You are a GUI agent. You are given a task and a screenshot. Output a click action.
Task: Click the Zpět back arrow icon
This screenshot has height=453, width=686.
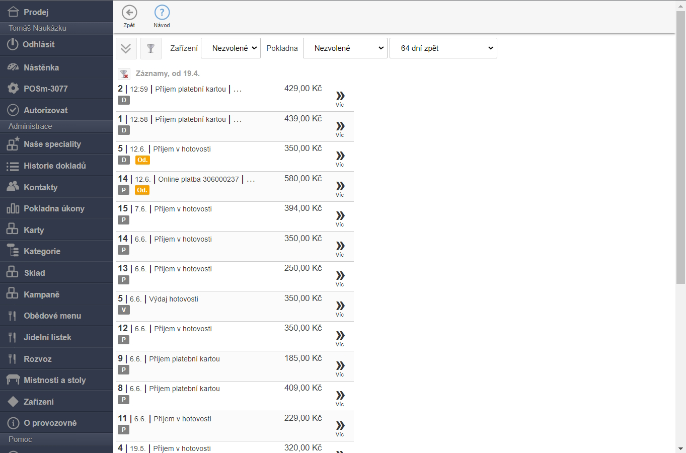tap(129, 13)
